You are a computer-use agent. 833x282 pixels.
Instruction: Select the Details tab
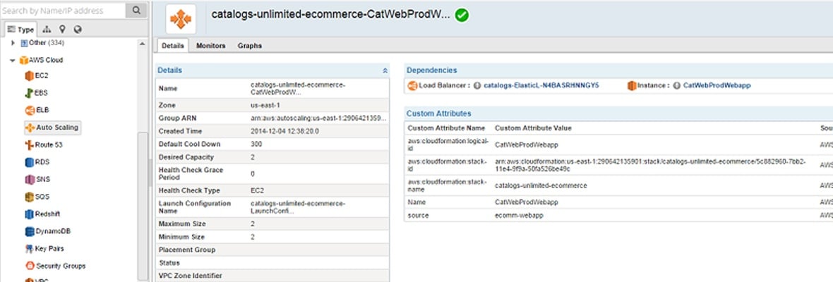[173, 46]
